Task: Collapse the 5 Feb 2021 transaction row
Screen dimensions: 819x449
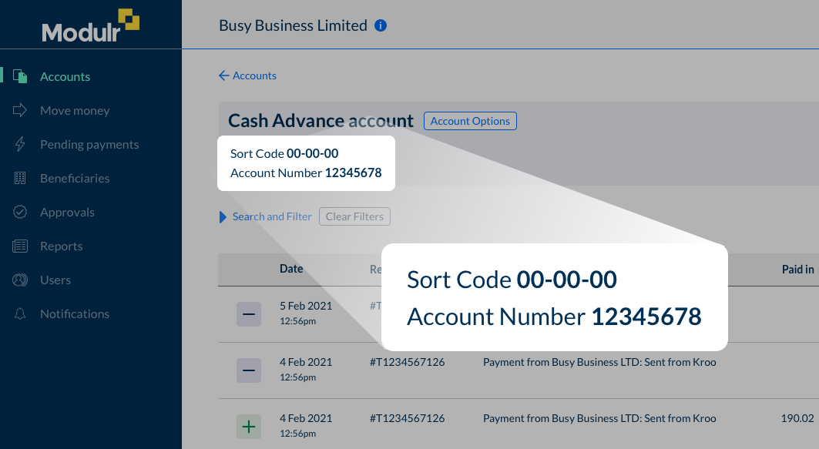Action: click(x=249, y=314)
